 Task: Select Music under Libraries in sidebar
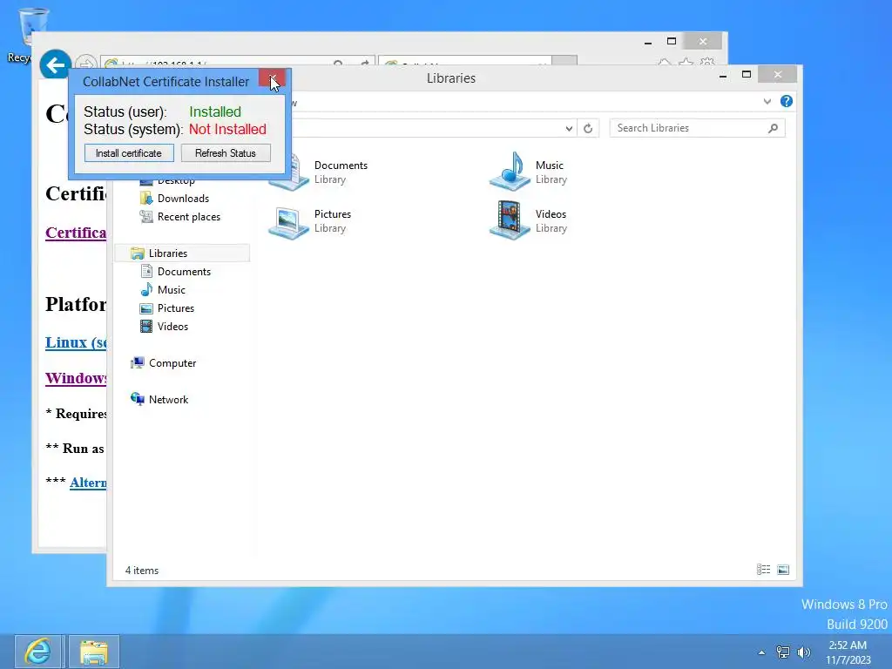pos(172,289)
